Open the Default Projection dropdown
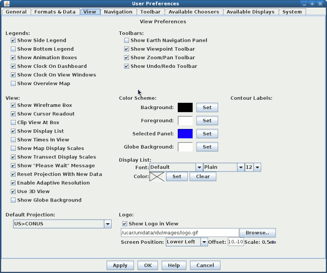The width and height of the screenshot is (327, 273). click(x=107, y=224)
